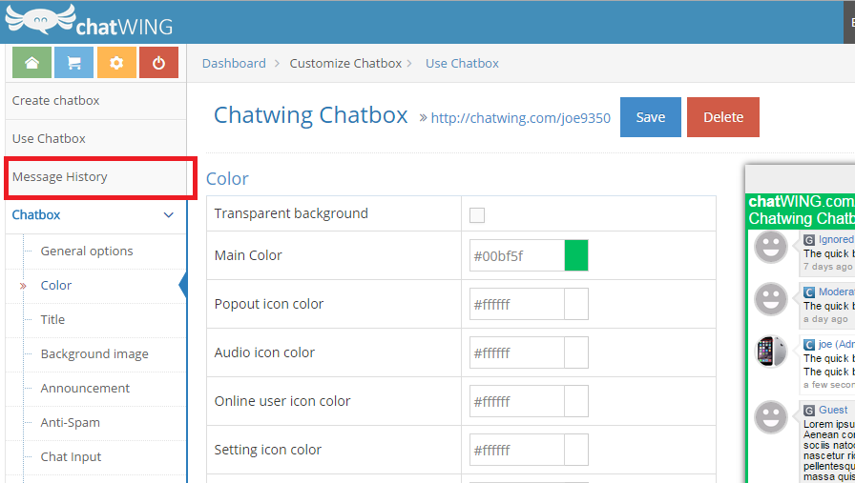The image size is (855, 483).
Task: Edit the Main Color hex field
Action: click(517, 255)
